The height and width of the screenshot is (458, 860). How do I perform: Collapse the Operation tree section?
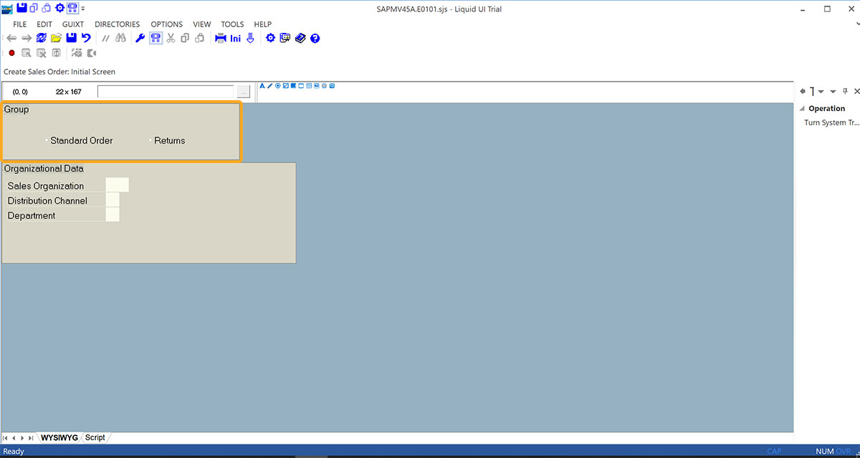click(x=803, y=109)
